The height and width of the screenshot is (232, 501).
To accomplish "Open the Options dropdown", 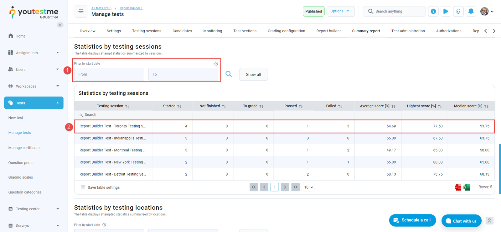I will (x=340, y=11).
